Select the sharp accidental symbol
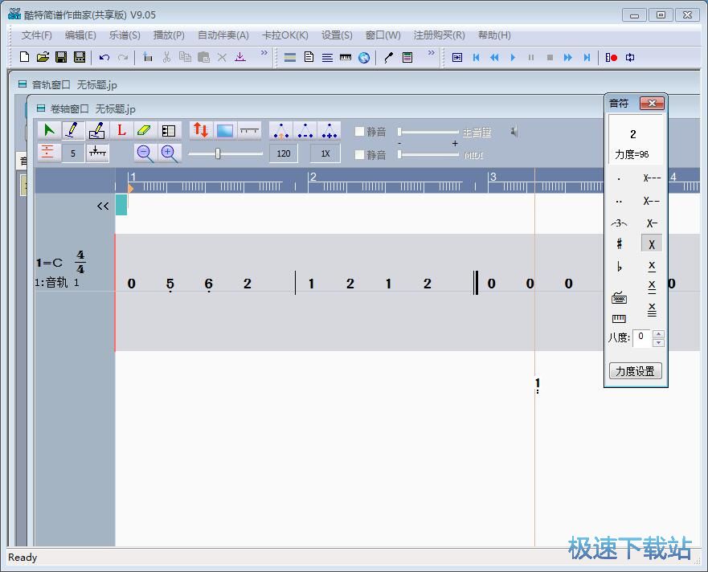The width and height of the screenshot is (708, 572). [619, 244]
